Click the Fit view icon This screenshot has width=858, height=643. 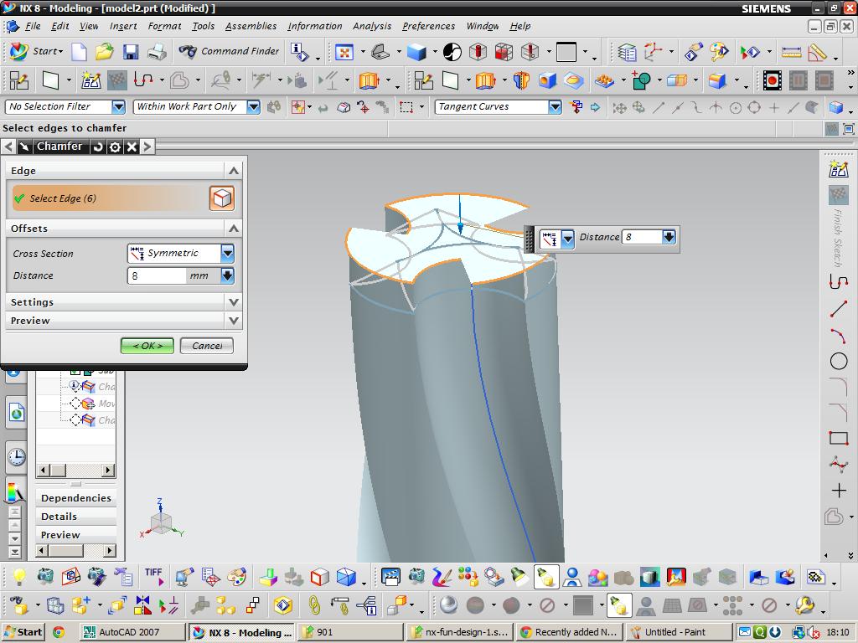[344, 52]
